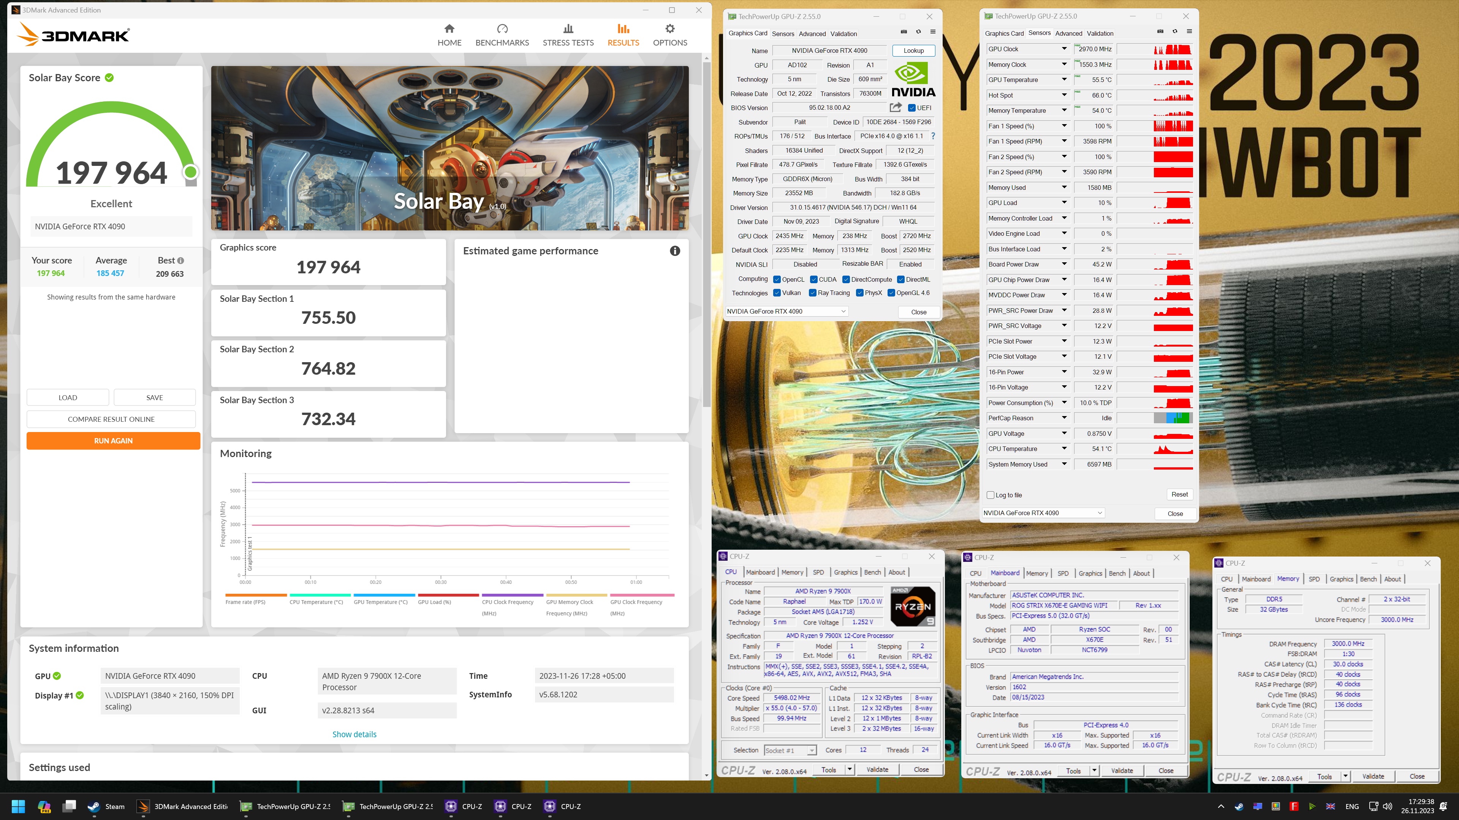Open hamburger menu in the left GPU-Z window

click(933, 32)
